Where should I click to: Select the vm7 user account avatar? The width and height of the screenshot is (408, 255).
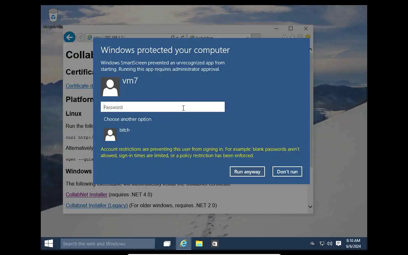click(110, 87)
